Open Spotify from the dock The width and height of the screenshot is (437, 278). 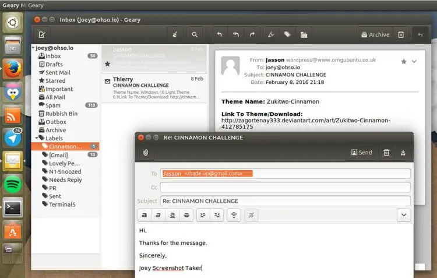point(13,184)
